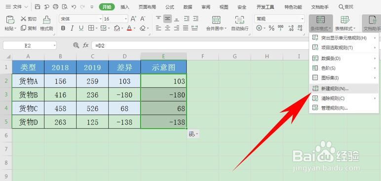Apply thousands separator format
The image size is (381, 181).
pyautogui.click(x=280, y=29)
